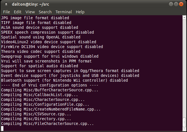
Task: Click the vertical scrollbar thumb
Action: [184, 122]
